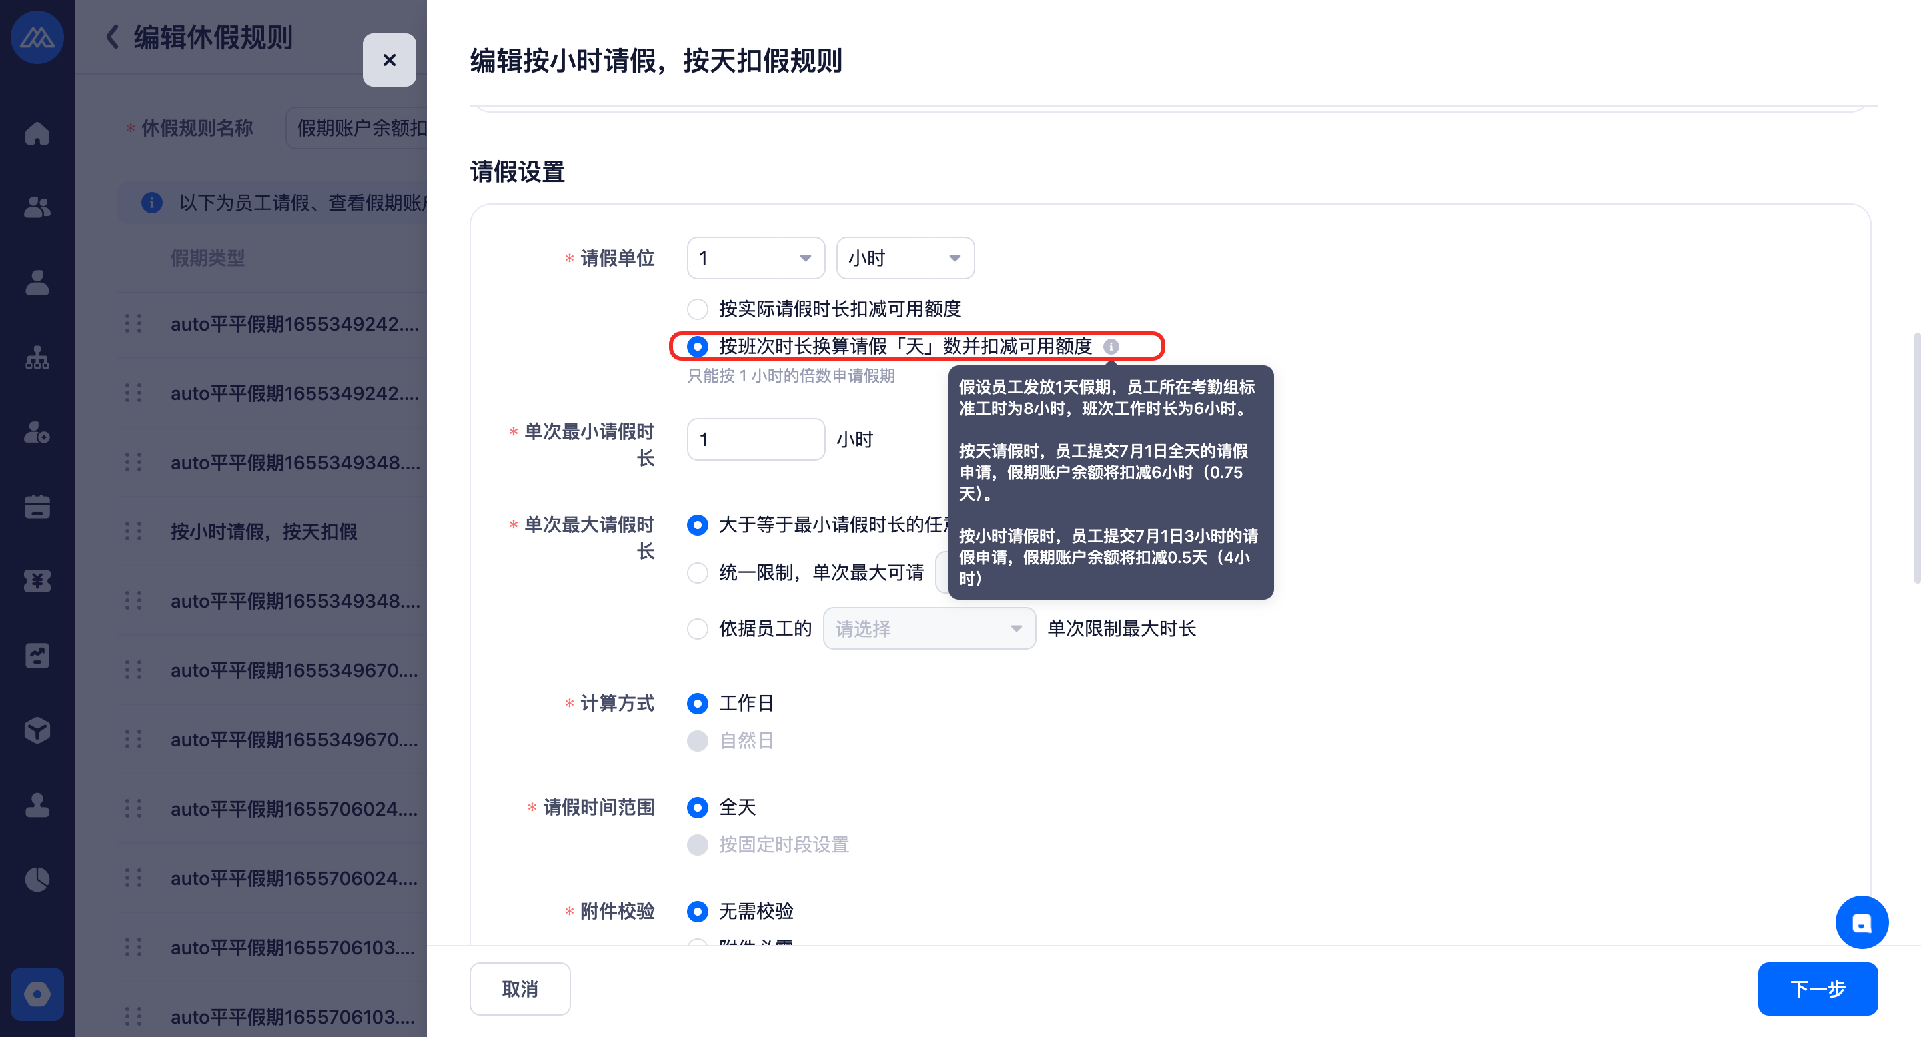Image resolution: width=1921 pixels, height=1037 pixels.
Task: Select 工作日 calculation method
Action: tap(697, 703)
